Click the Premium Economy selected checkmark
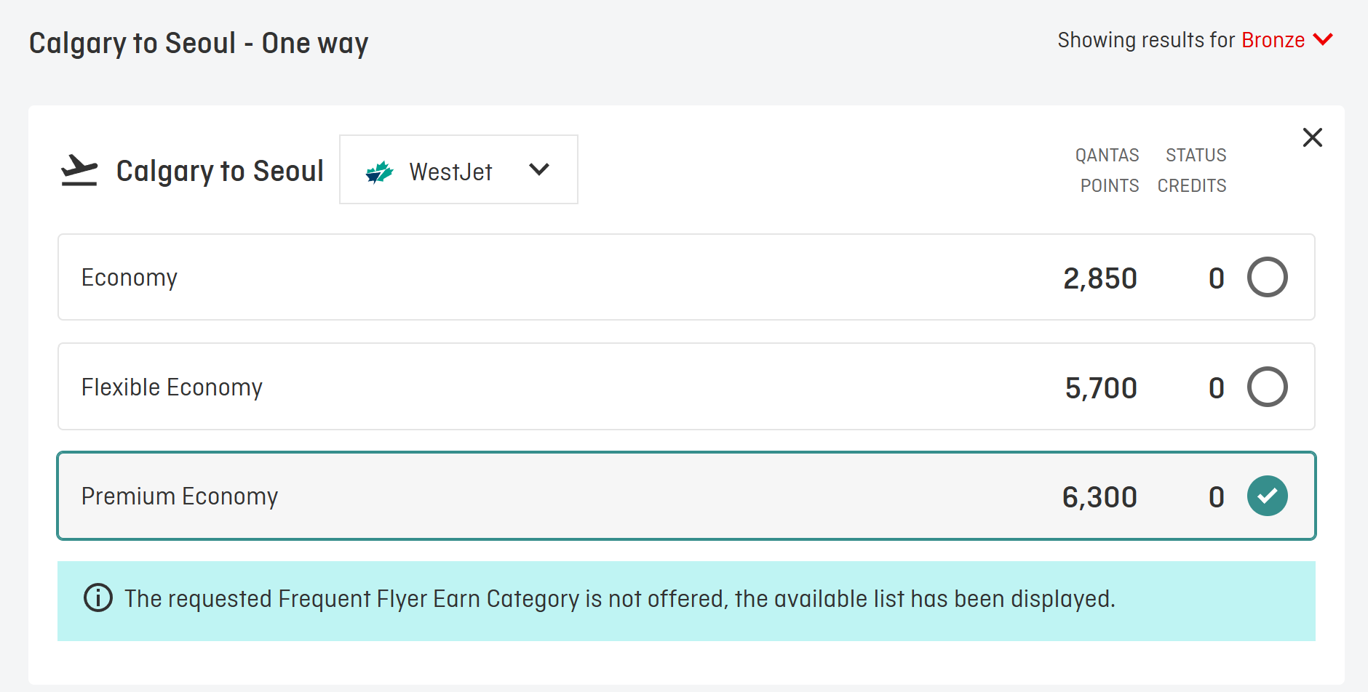1368x692 pixels. [x=1267, y=496]
